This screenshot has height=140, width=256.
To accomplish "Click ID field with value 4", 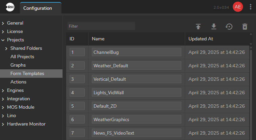I will 77,93.
